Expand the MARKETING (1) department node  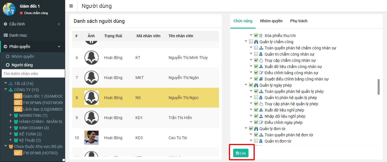pos(11,115)
